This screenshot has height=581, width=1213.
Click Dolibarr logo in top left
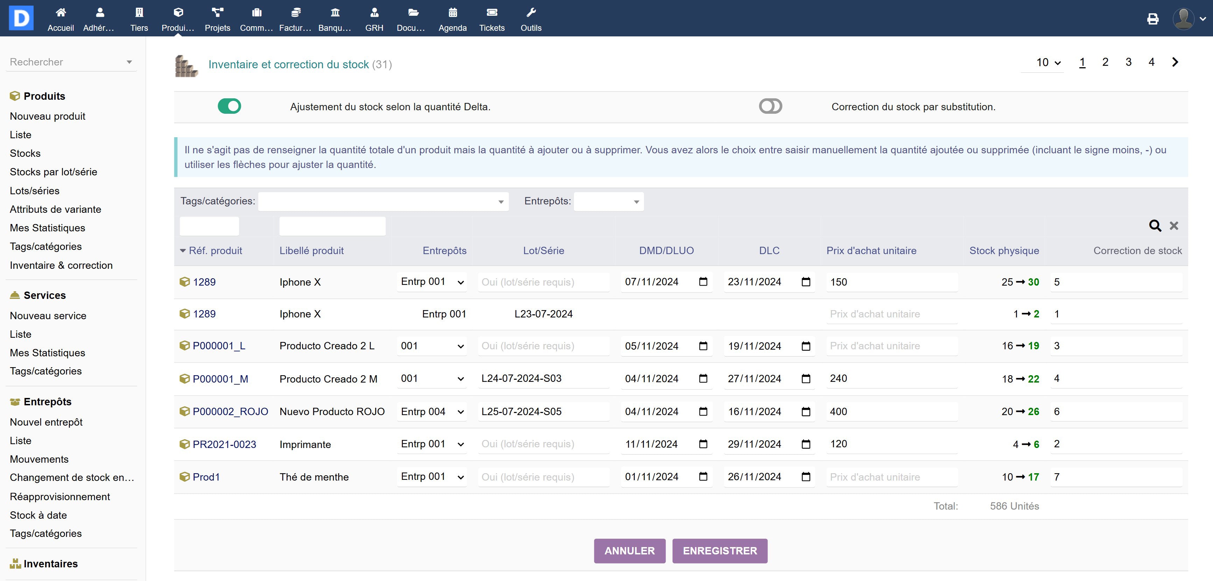[21, 18]
